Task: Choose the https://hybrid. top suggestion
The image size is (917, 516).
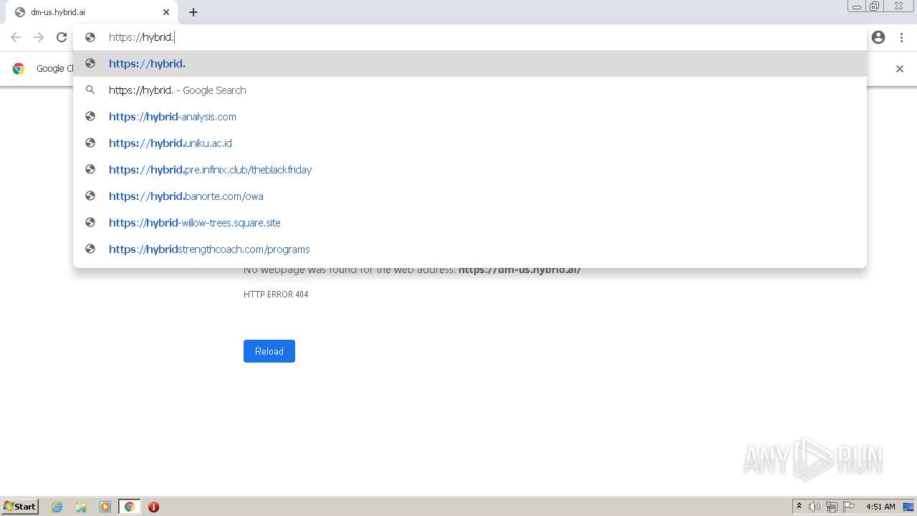Action: pos(470,64)
